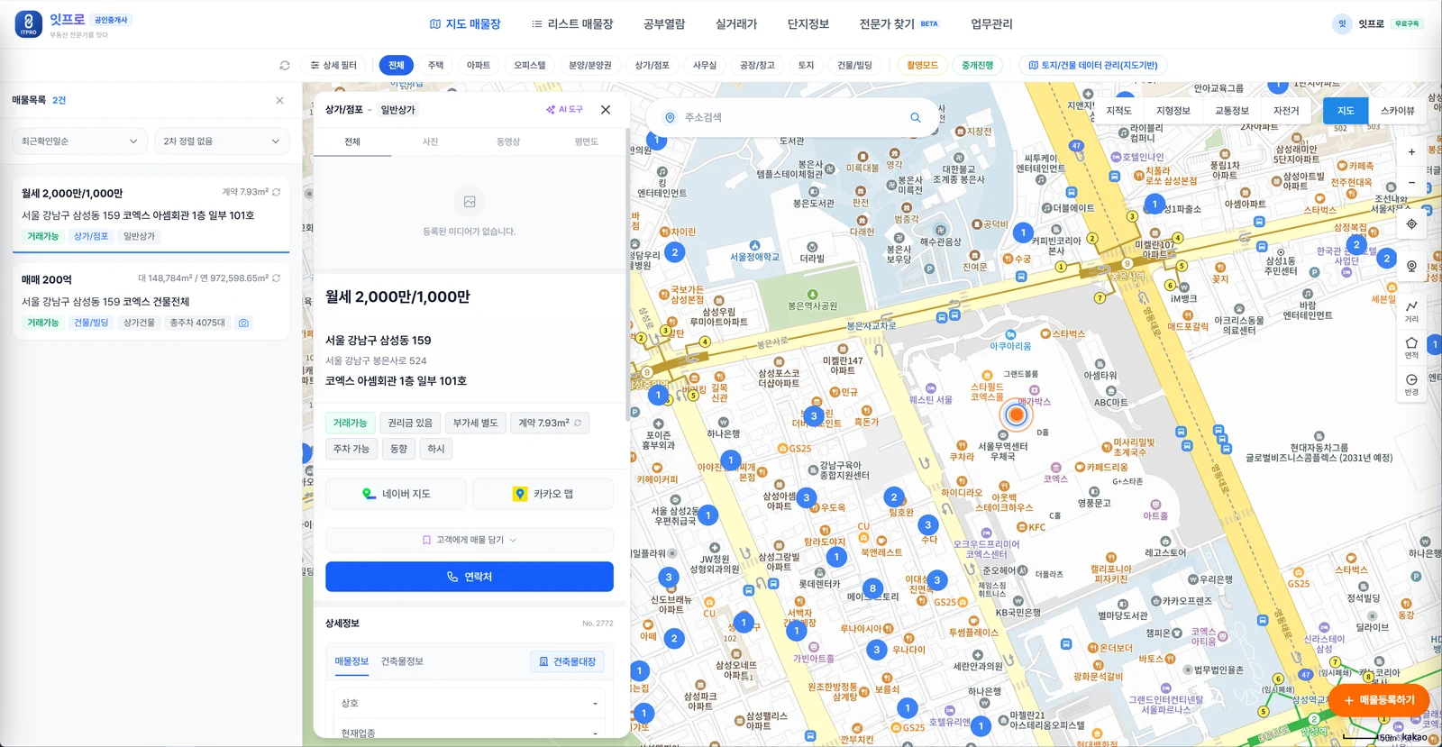Select the 전체 property type filter
This screenshot has width=1442, height=747.
tap(397, 65)
